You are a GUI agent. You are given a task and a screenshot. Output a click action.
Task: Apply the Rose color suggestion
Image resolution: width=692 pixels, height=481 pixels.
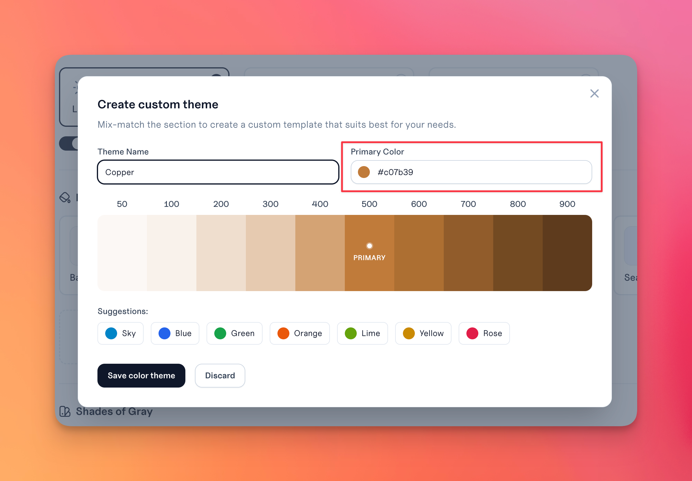pyautogui.click(x=484, y=333)
